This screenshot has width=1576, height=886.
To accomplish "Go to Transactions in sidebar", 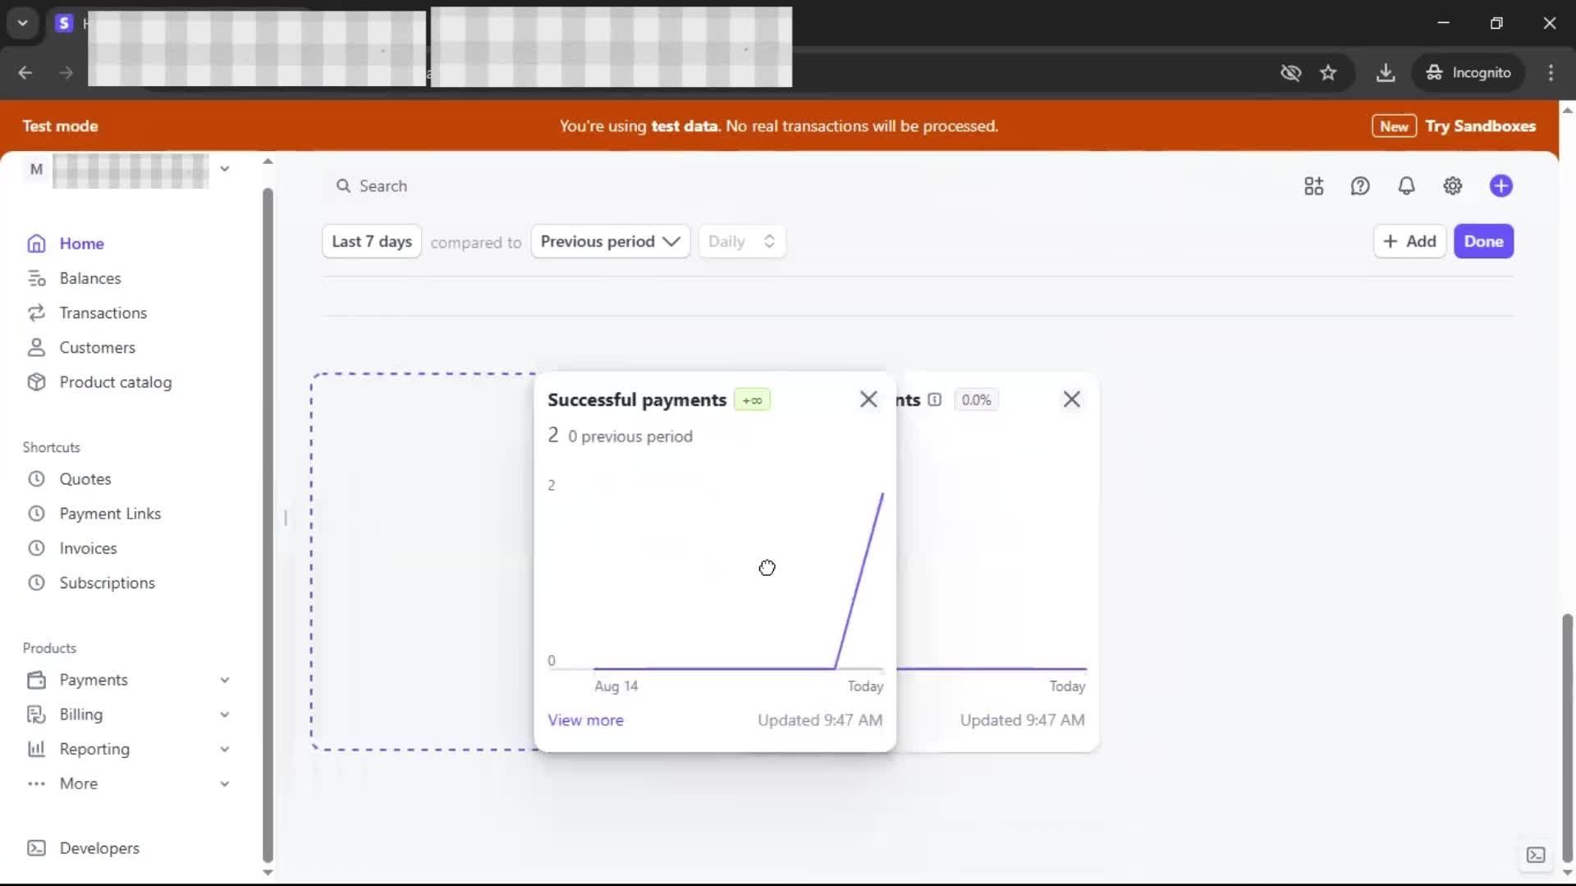I will click(x=103, y=313).
